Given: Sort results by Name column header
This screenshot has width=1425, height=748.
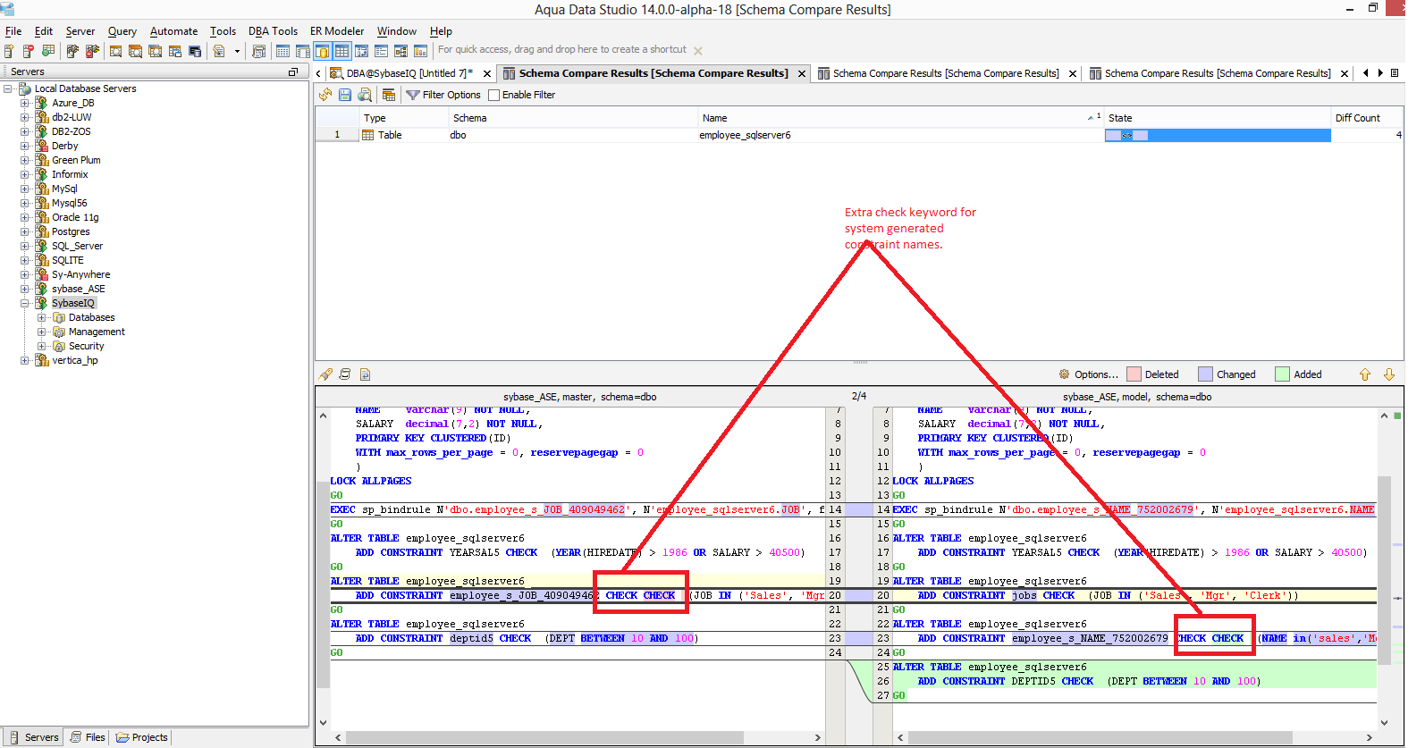Looking at the screenshot, I should click(900, 118).
